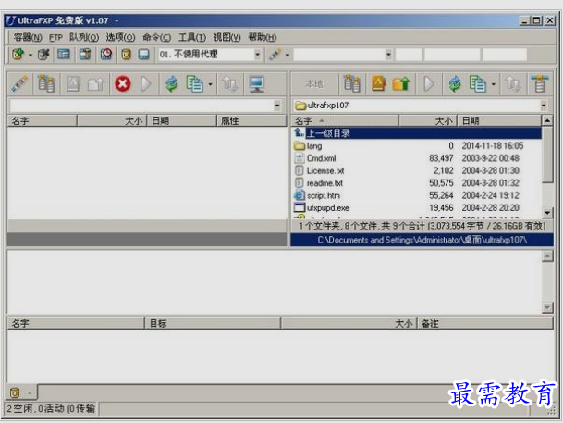
Task: Click the left pane connect plug icon
Action: (20, 84)
